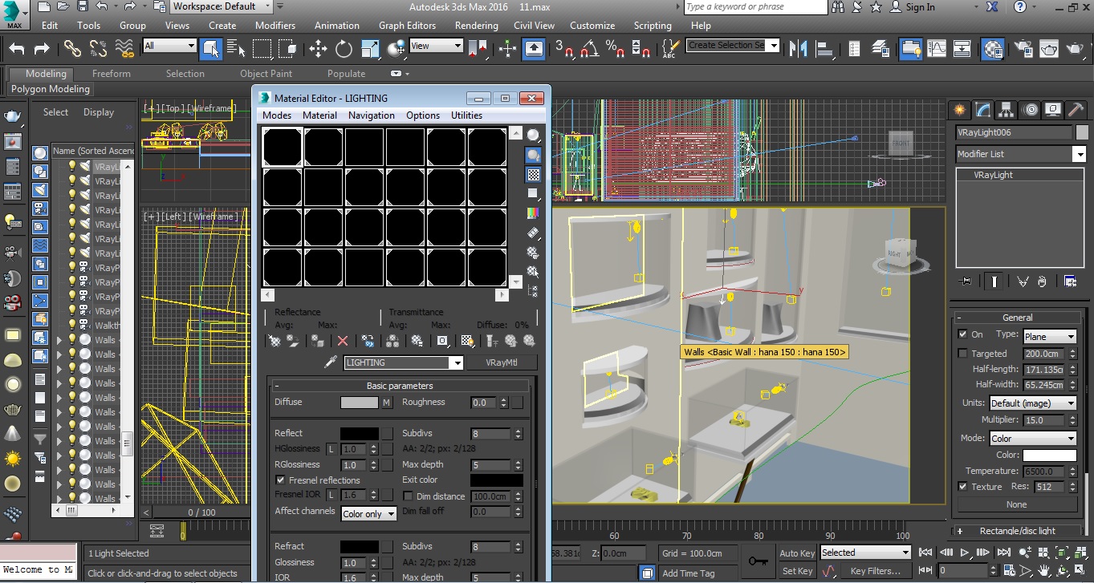Open the Mode dropdown showing Color
The height and width of the screenshot is (583, 1094).
click(1033, 438)
